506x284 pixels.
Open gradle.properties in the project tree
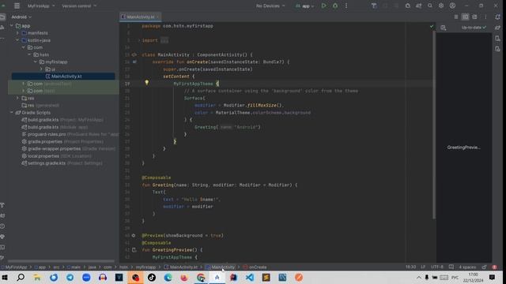tap(62, 141)
